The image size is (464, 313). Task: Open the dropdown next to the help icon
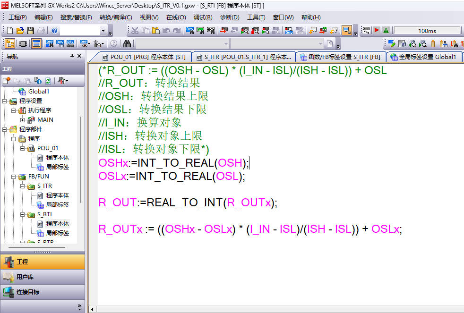click(x=103, y=31)
